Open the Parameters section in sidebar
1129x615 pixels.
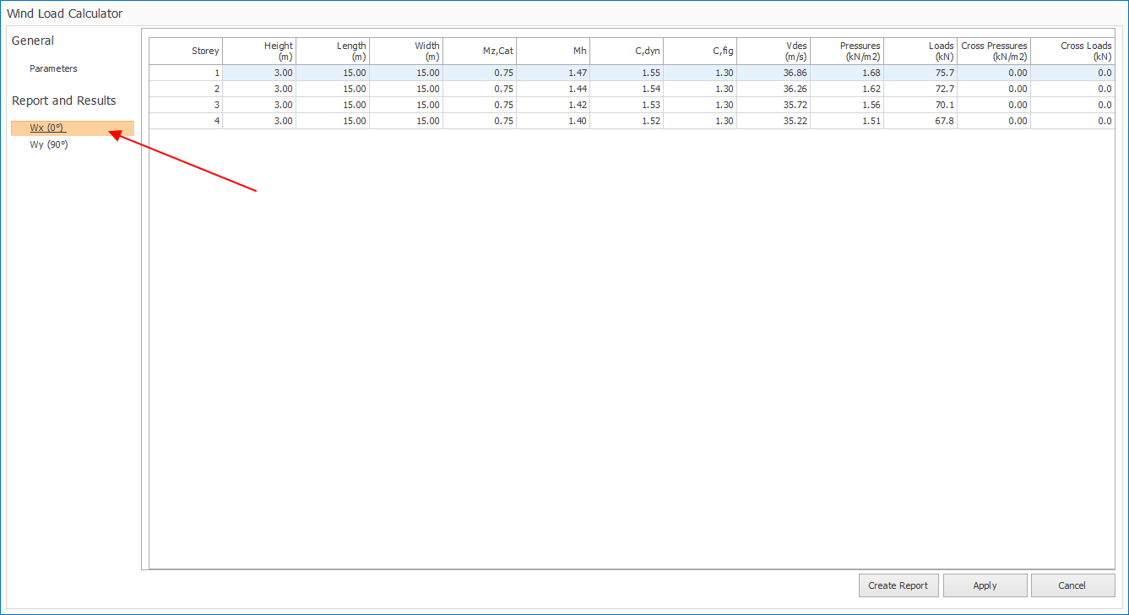click(53, 68)
